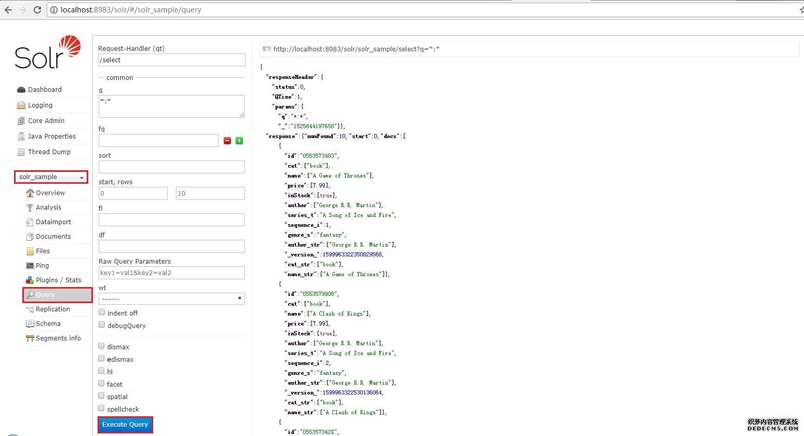This screenshot has width=804, height=436.
Task: Open the Dashboard
Action: click(x=45, y=89)
